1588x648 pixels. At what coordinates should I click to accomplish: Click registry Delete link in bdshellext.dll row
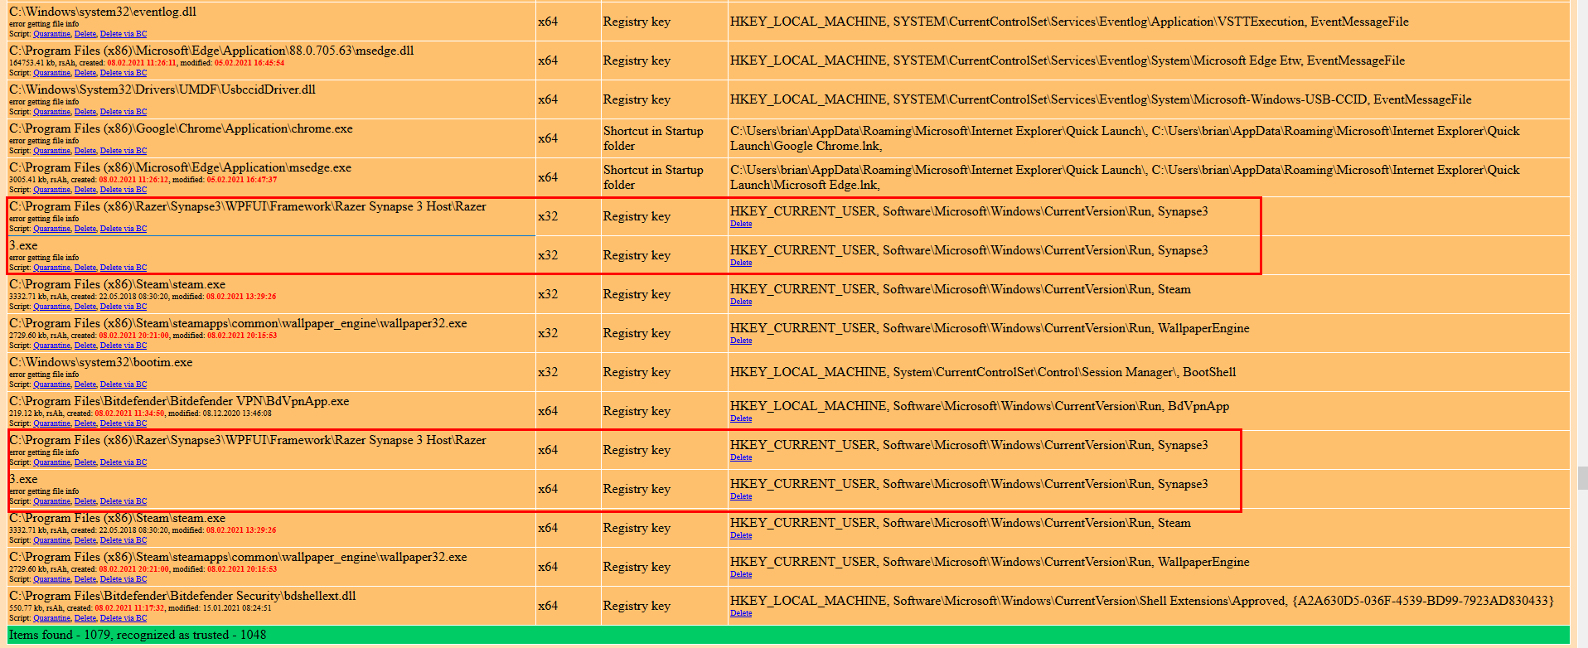(741, 613)
